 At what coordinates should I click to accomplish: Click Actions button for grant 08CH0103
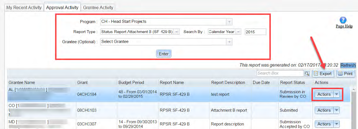[x=324, y=110]
